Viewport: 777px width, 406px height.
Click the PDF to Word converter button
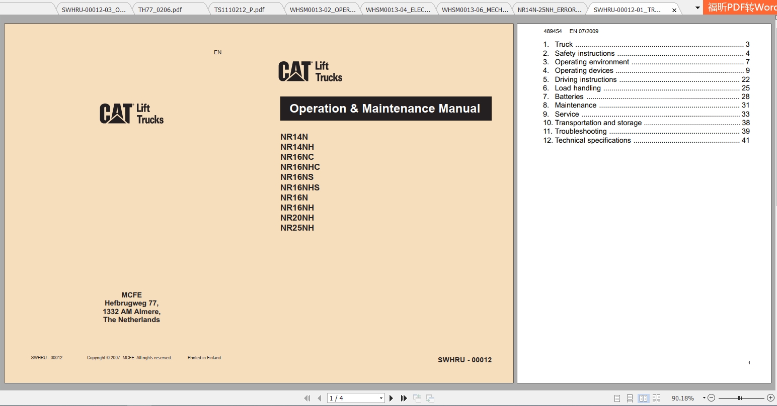[740, 7]
